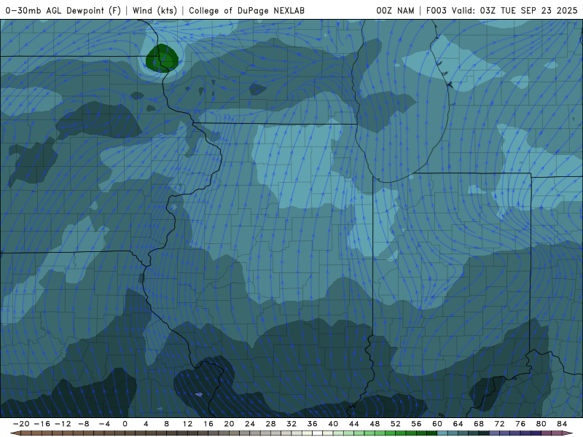Click the 72 value on the color scale
The width and height of the screenshot is (583, 437).
[500, 424]
